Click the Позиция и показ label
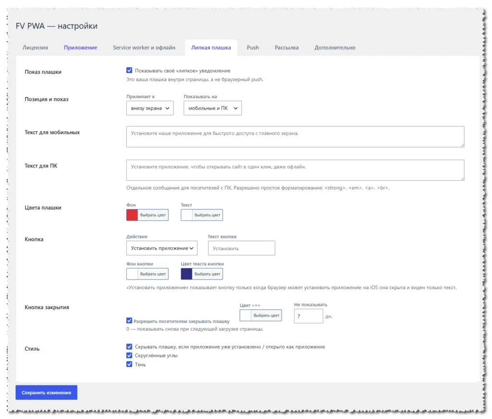This screenshot has width=492, height=419. tap(47, 99)
